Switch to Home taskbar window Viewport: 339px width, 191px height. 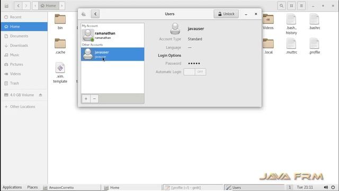(132, 187)
